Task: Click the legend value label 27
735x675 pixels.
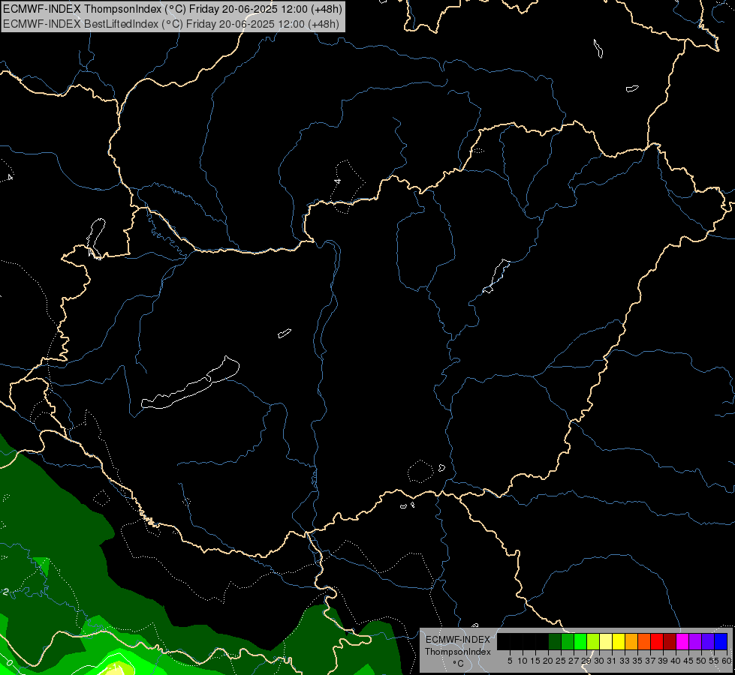Action: pos(574,661)
